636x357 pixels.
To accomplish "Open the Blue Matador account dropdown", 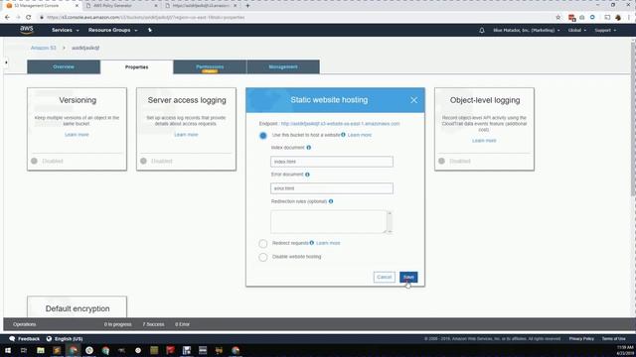I will tap(526, 31).
